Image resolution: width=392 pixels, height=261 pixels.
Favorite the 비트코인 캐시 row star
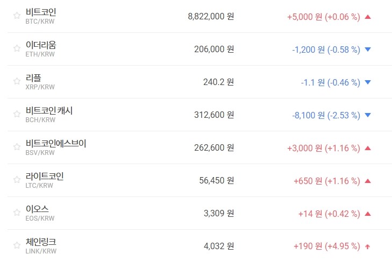(x=17, y=115)
